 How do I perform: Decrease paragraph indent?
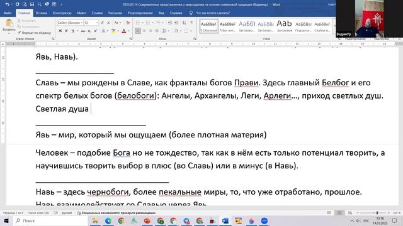(170, 23)
